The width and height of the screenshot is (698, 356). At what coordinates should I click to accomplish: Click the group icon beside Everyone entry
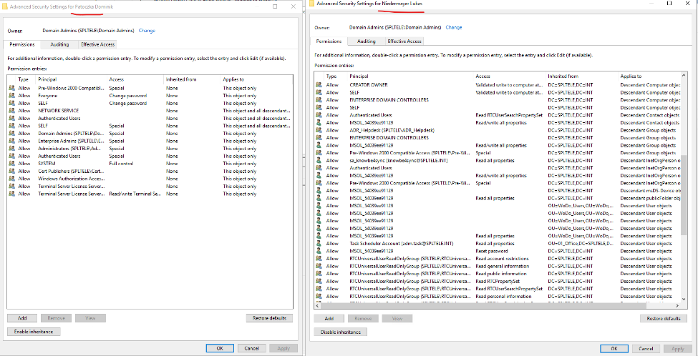pos(11,96)
